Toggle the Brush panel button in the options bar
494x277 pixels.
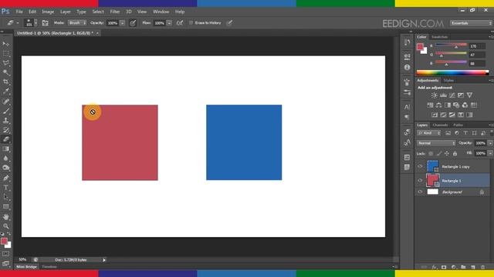click(x=45, y=23)
